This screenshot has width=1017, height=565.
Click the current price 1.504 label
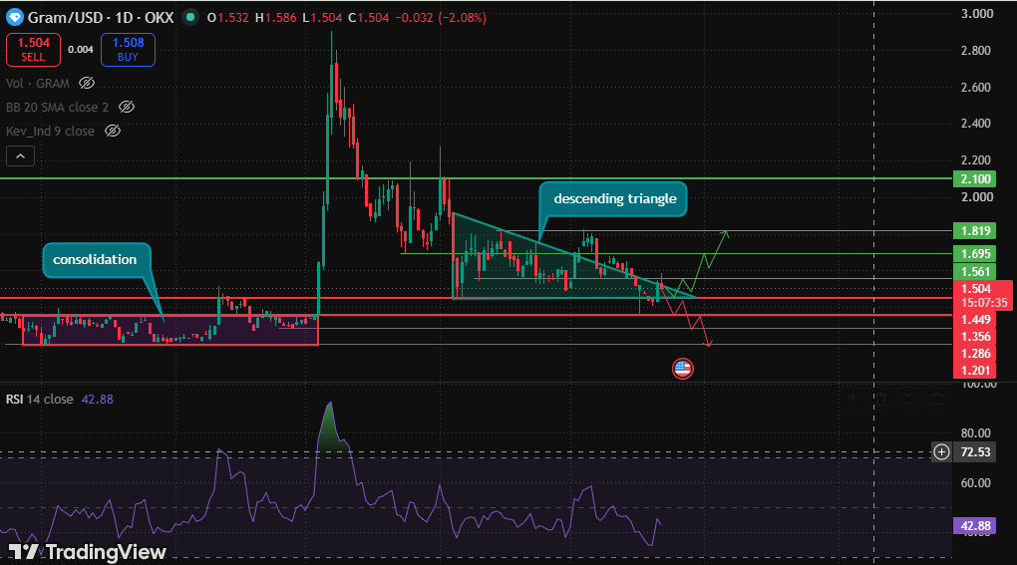coord(983,296)
